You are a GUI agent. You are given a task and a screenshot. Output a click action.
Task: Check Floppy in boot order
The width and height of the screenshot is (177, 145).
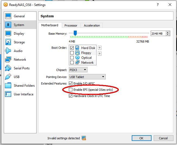point(72,53)
